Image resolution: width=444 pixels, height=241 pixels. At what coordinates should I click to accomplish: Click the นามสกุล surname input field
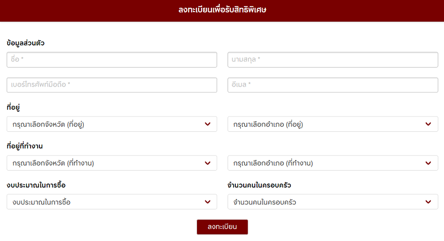332,60
